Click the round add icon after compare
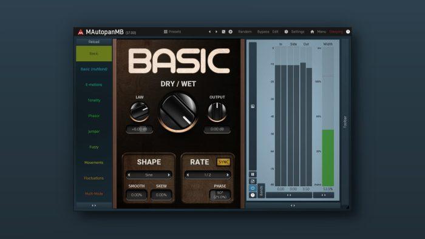The image size is (425, 239). tap(230, 32)
